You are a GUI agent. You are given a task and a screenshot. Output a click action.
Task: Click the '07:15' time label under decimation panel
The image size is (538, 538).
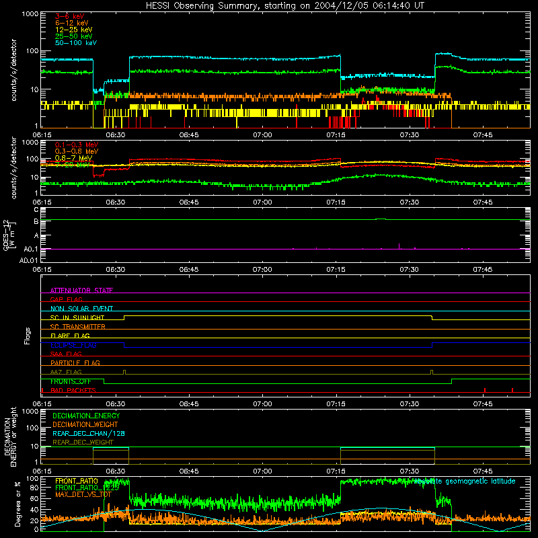point(336,471)
